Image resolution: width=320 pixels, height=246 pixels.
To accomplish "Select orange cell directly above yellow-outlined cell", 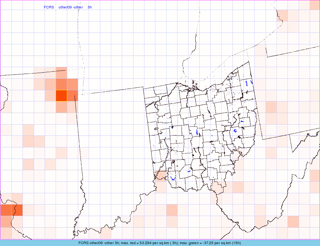I will click(x=61, y=84).
